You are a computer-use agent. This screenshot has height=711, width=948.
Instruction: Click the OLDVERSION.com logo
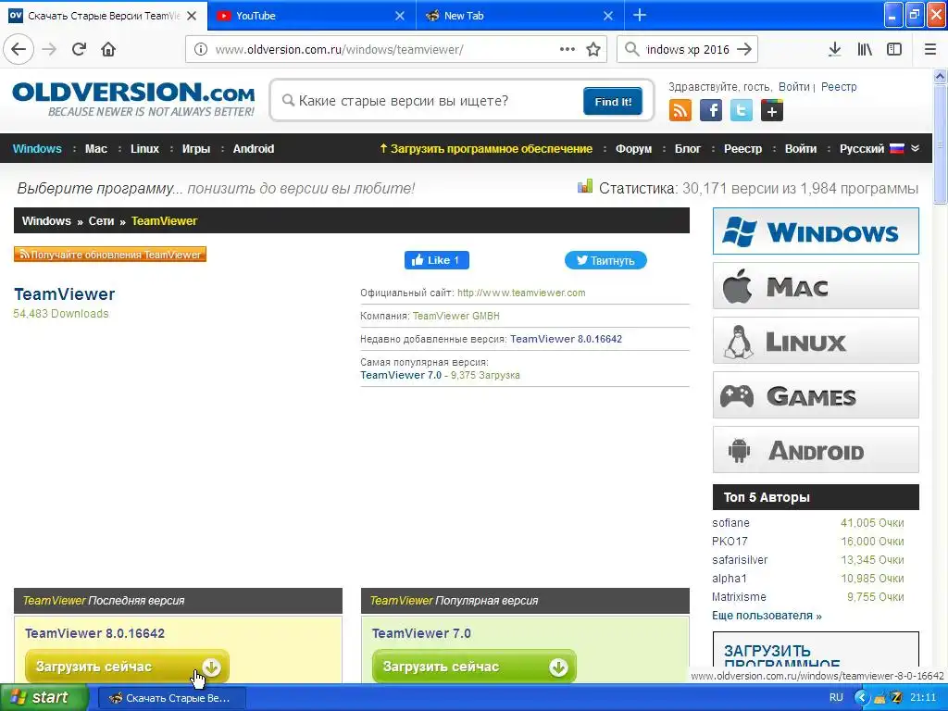tap(133, 99)
